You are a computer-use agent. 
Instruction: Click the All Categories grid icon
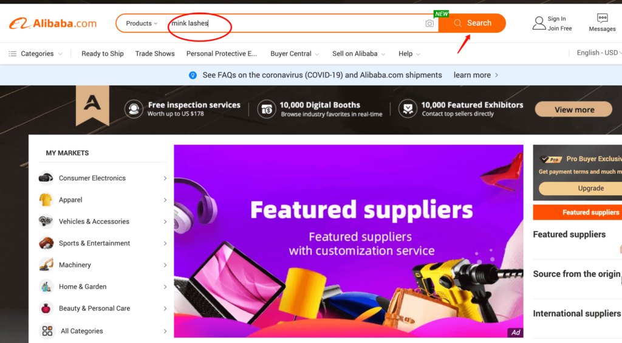[x=47, y=331]
